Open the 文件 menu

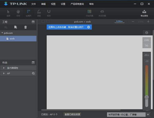pos(34,4)
